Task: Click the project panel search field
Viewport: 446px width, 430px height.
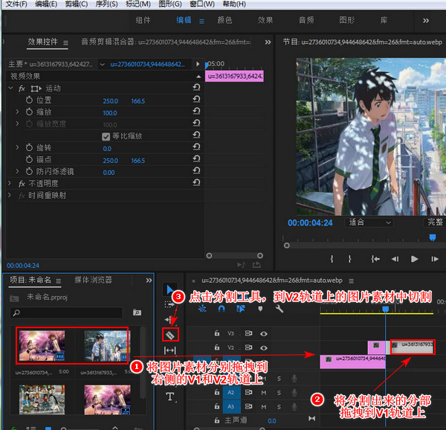Action: coord(67,312)
